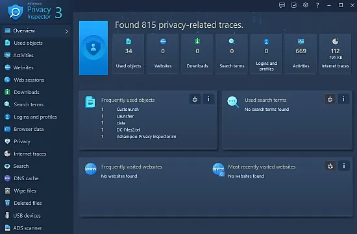Click clean icon on Used search terms panel

click(x=330, y=99)
